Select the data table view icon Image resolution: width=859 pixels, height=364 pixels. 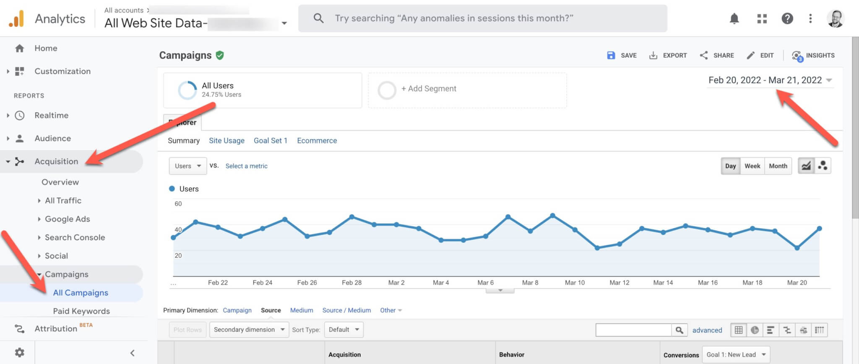click(x=739, y=330)
